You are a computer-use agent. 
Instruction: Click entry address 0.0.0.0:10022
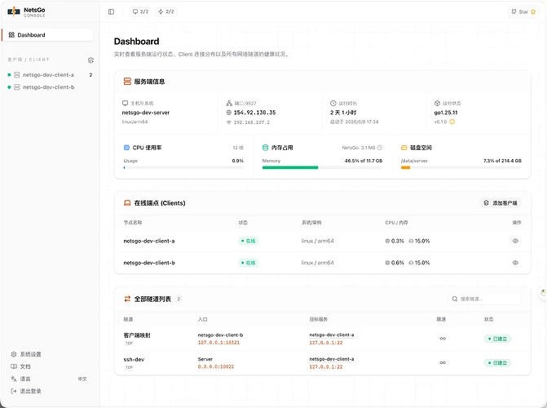(216, 366)
